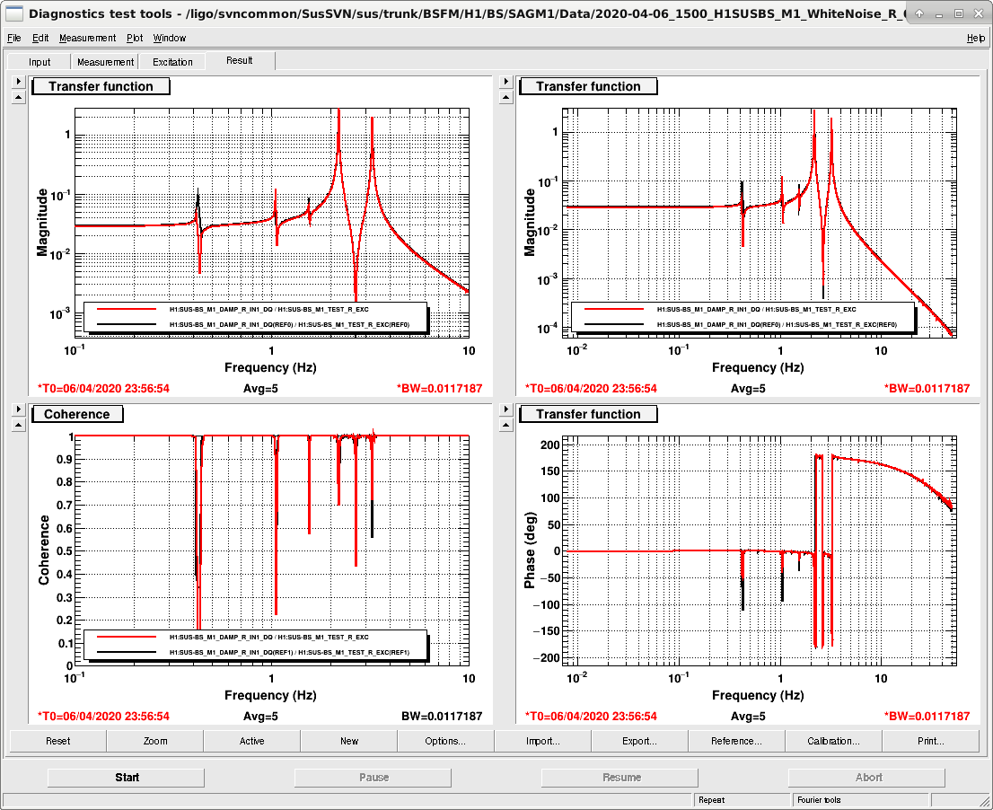The height and width of the screenshot is (810, 993).
Task: Open the Help menu
Action: point(975,38)
